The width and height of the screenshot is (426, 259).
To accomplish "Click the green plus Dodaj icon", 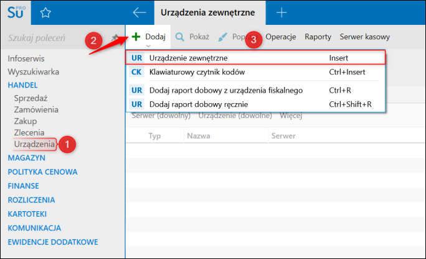I will 136,37.
